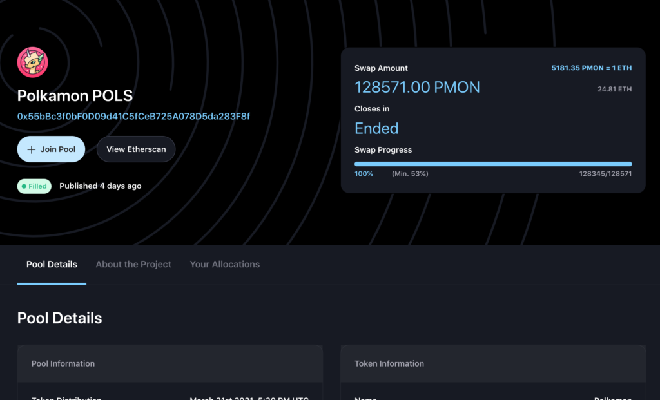660x400 pixels.
Task: Click the 'Pool Information' card header
Action: point(170,363)
